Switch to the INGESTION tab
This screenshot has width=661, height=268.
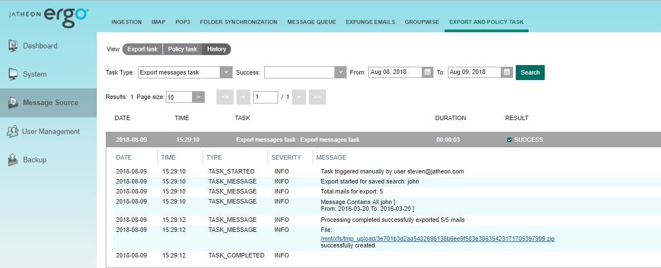click(126, 22)
